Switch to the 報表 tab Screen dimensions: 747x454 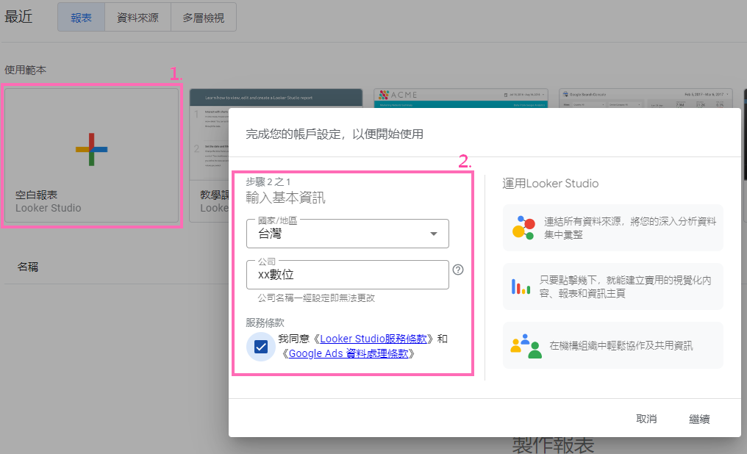(x=81, y=18)
